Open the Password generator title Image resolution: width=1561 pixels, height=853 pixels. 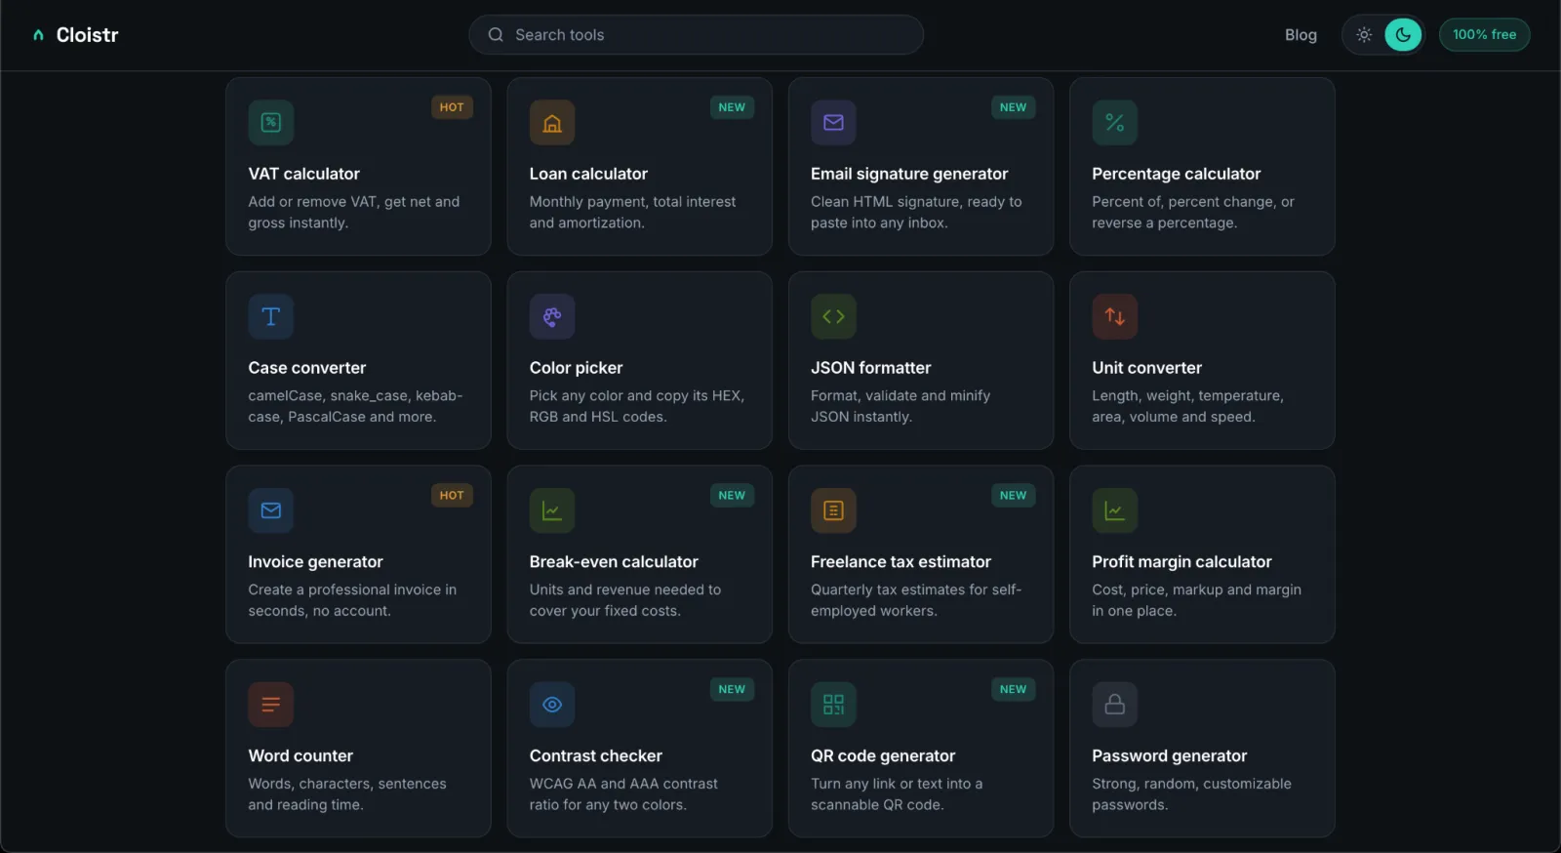[x=1169, y=756]
